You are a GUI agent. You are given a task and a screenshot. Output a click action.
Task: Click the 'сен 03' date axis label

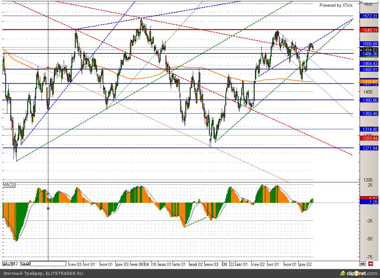75,264
